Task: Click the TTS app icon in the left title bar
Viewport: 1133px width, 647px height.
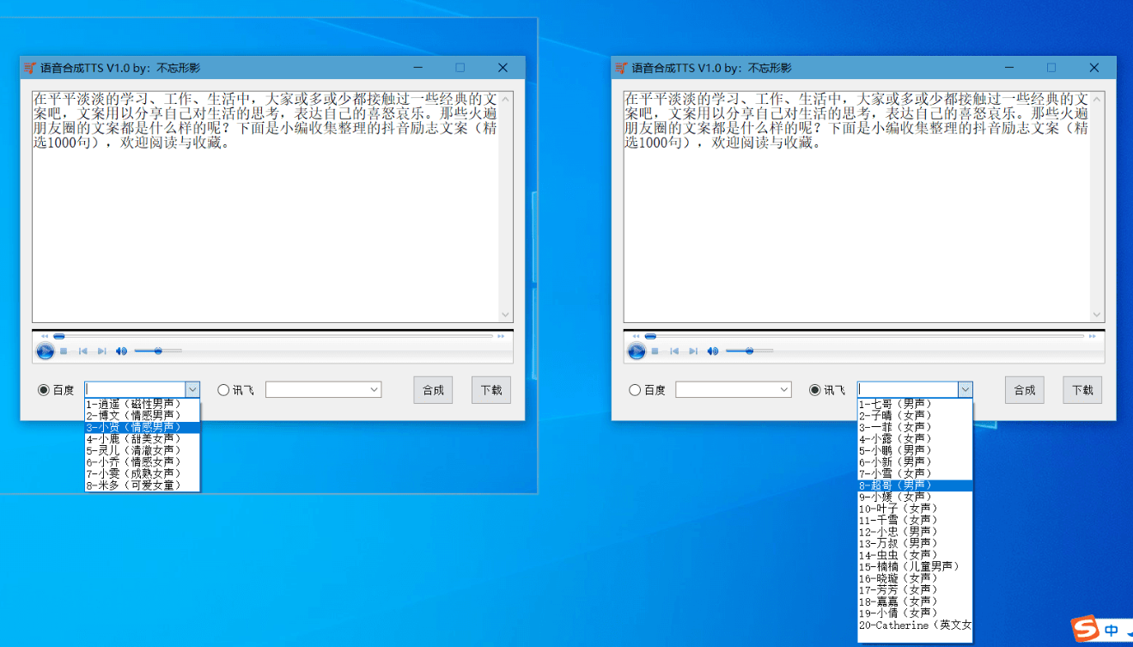Action: tap(31, 67)
